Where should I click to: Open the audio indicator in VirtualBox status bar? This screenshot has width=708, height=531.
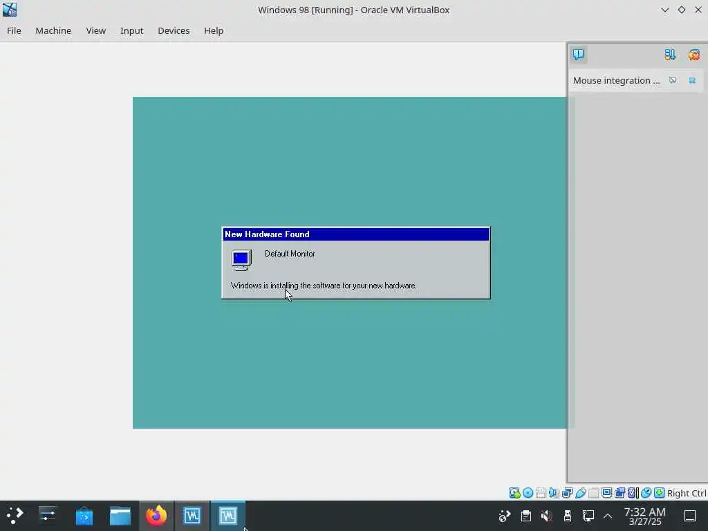tap(554, 493)
